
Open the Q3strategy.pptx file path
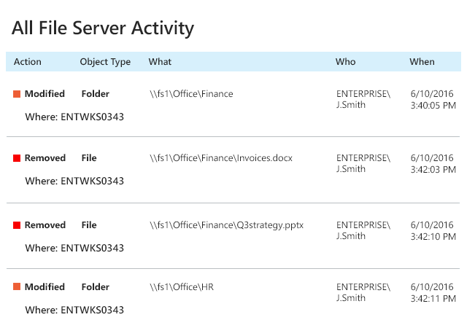click(226, 225)
